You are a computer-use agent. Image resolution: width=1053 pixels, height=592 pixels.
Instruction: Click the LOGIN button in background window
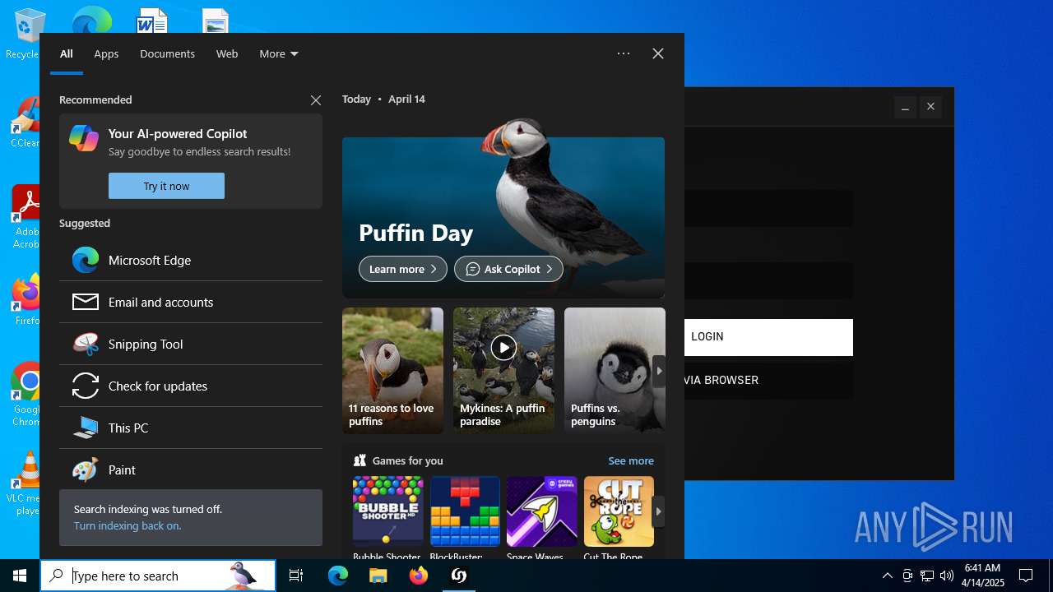pos(768,337)
